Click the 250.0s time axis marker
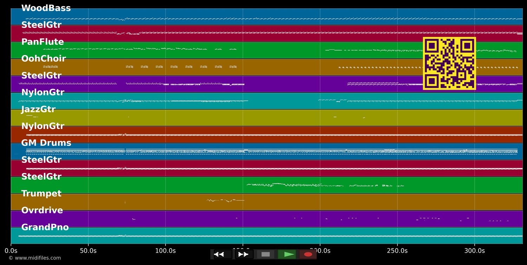Screen dimensions: 527x265 (x=397, y=251)
